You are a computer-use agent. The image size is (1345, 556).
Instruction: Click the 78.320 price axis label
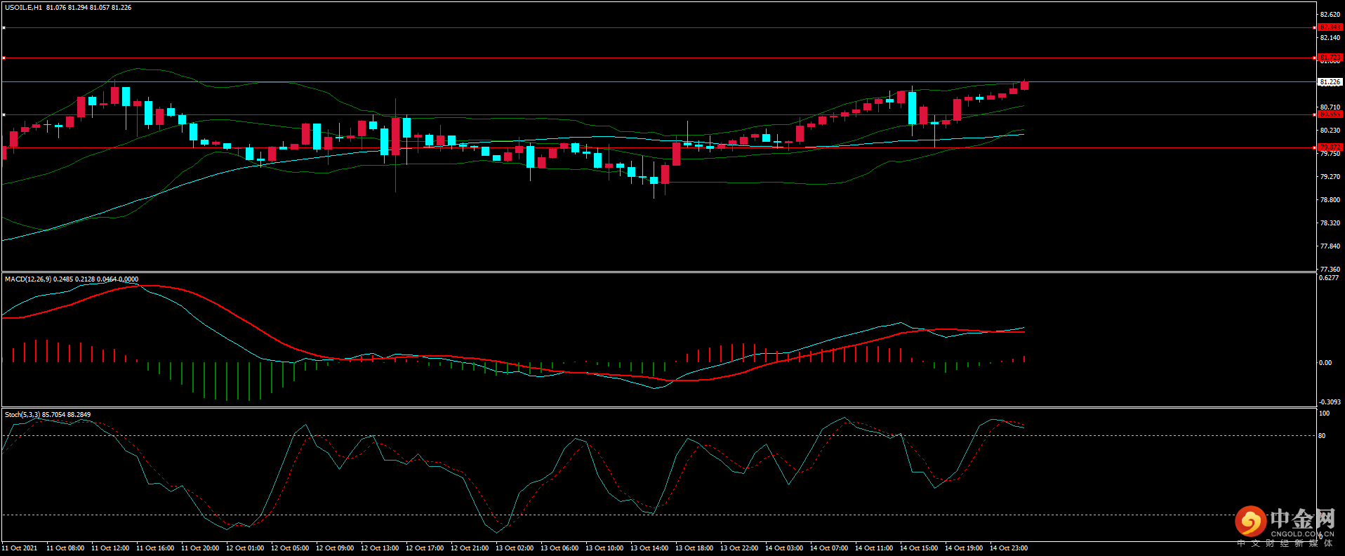point(1330,223)
